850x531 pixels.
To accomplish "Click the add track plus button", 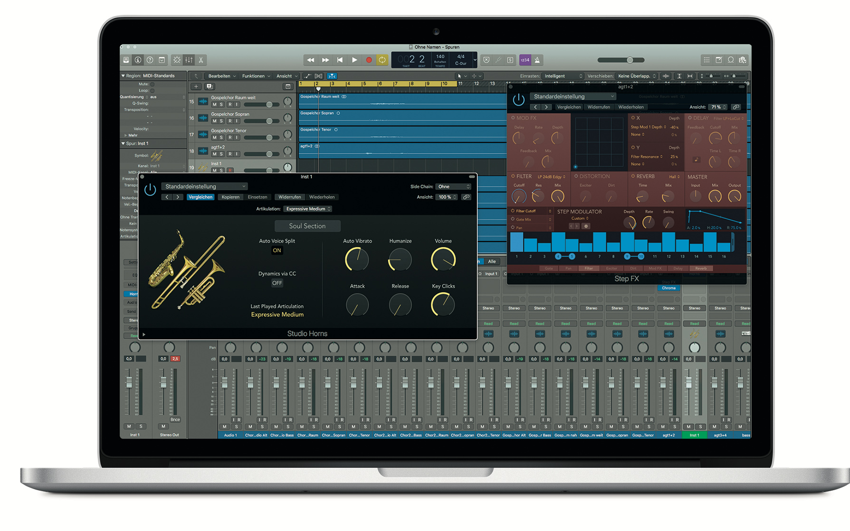I will pyautogui.click(x=196, y=86).
